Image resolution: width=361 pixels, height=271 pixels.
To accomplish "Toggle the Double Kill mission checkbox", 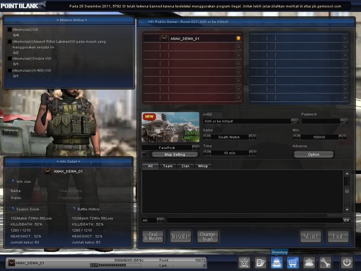I will (x=10, y=59).
